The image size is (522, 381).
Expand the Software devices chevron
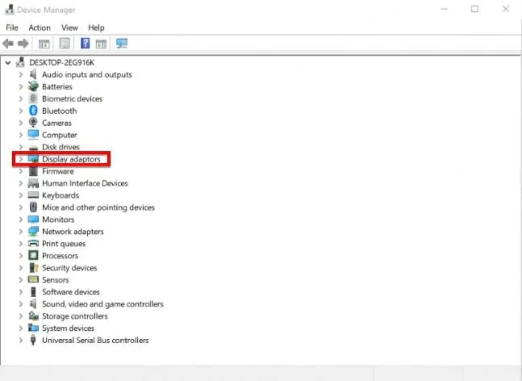coord(21,291)
